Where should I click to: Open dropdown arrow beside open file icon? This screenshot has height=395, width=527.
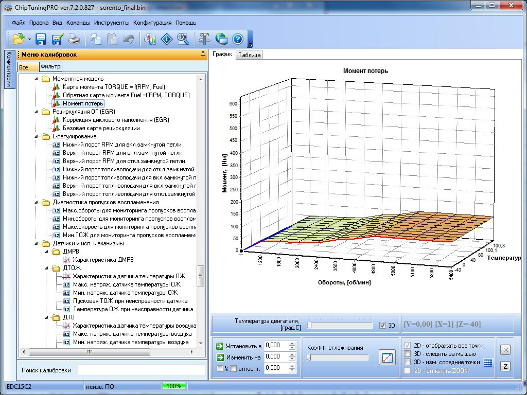(29, 39)
